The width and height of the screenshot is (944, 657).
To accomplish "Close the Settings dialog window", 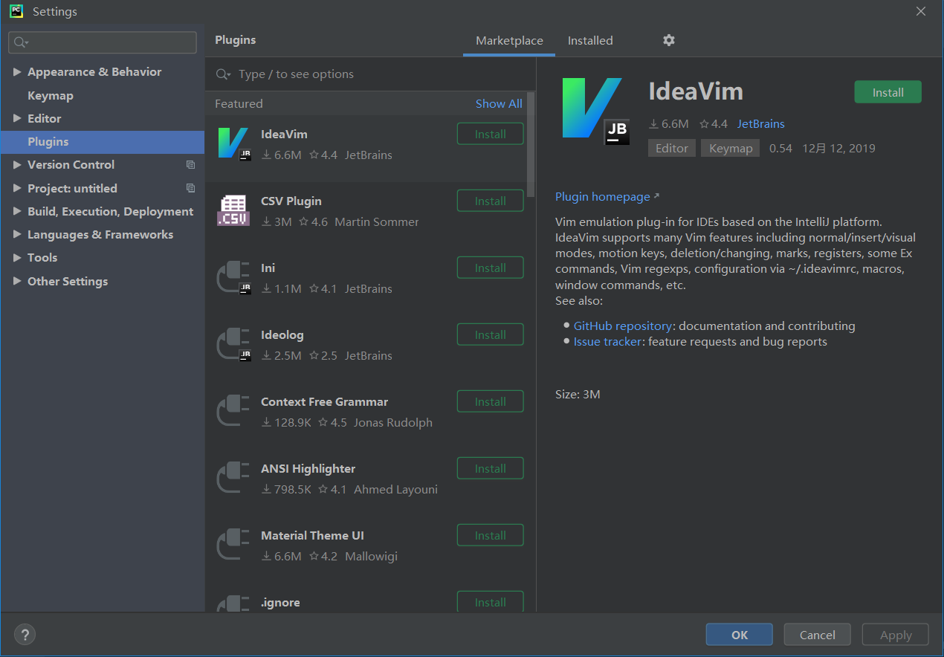I will pos(920,11).
